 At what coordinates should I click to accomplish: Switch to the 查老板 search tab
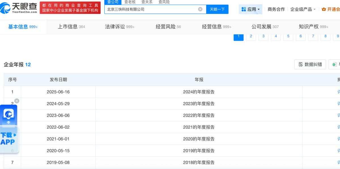pyautogui.click(x=130, y=2)
